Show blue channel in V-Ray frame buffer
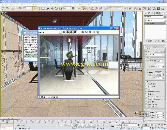This screenshot has width=167, height=130. pos(75,32)
